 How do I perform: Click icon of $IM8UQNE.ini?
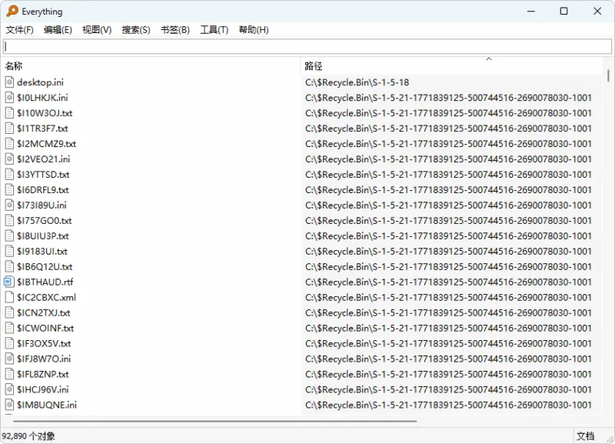coord(9,405)
